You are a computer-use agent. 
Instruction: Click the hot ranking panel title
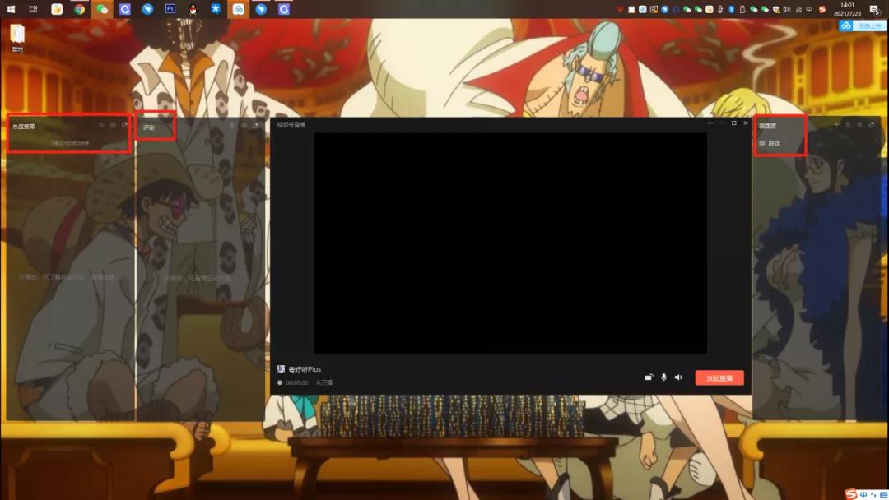[24, 127]
